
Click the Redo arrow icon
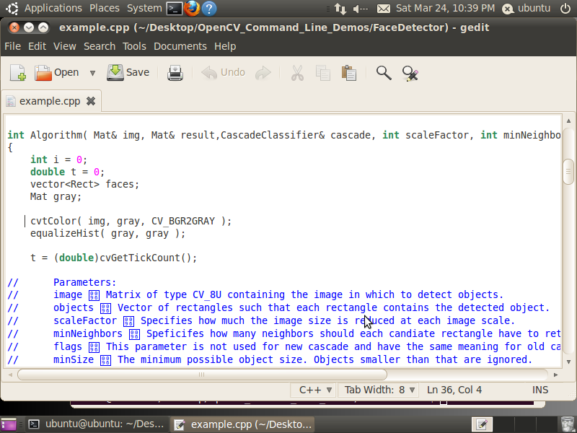pyautogui.click(x=263, y=73)
